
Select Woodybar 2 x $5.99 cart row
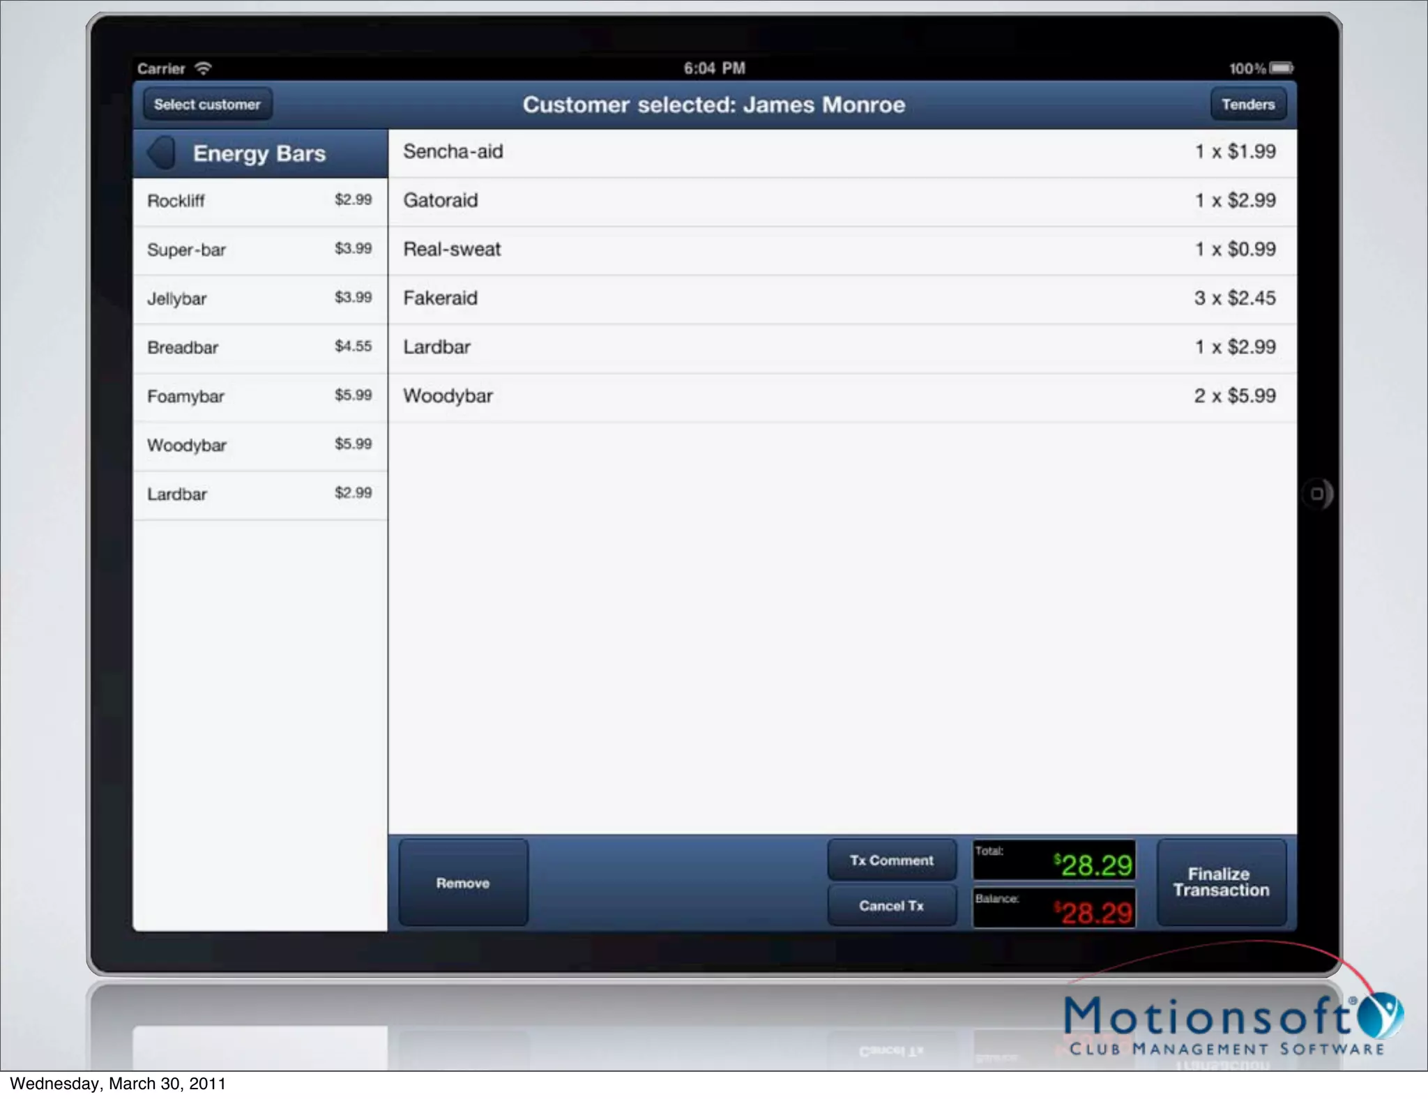842,396
